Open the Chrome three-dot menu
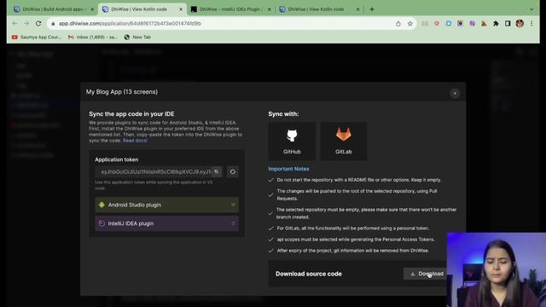The height and width of the screenshot is (307, 546). [531, 24]
